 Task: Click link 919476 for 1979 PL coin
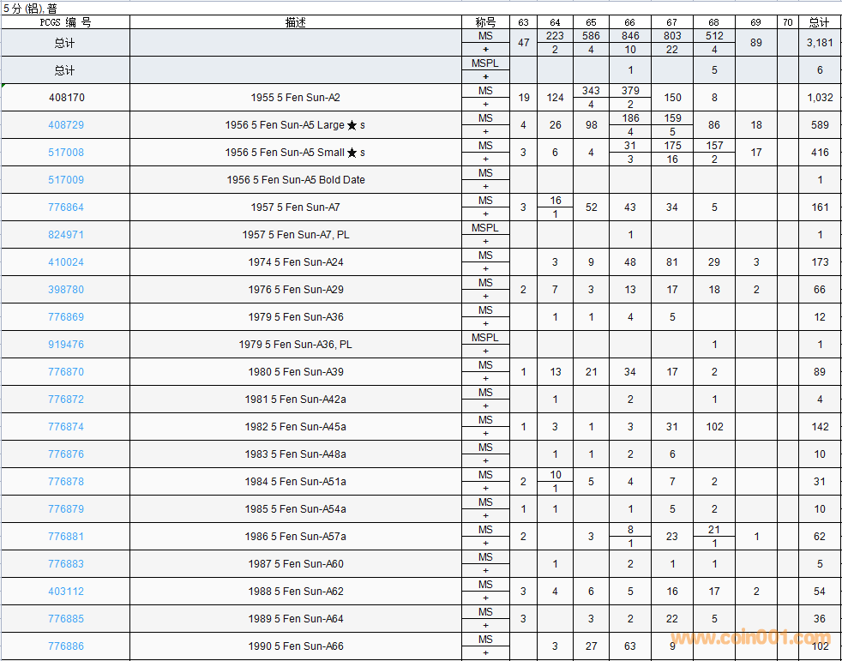click(66, 345)
